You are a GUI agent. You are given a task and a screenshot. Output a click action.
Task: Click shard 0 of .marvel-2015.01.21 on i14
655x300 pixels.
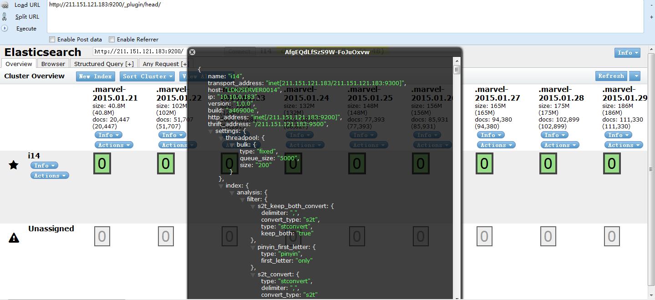tap(102, 163)
